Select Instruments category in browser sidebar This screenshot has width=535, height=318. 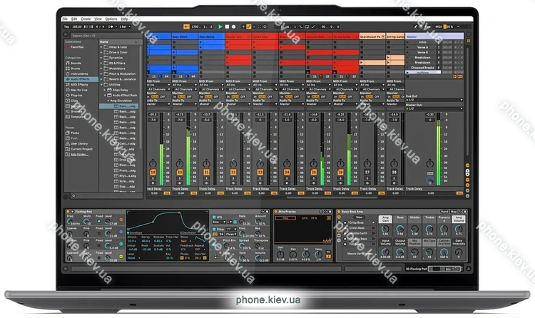[78, 73]
